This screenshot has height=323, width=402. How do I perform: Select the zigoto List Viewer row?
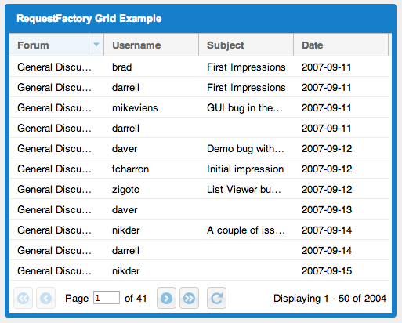click(199, 189)
